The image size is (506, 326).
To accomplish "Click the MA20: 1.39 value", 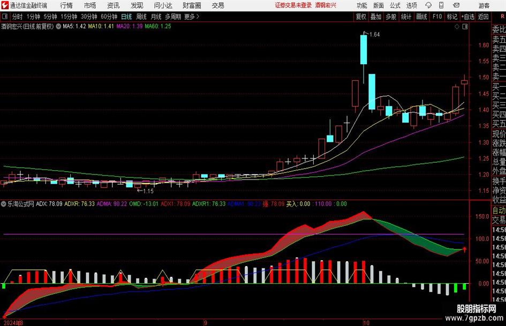I will (130, 26).
